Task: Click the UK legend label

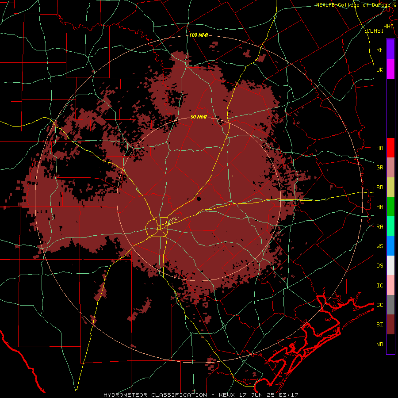Action: 379,69
